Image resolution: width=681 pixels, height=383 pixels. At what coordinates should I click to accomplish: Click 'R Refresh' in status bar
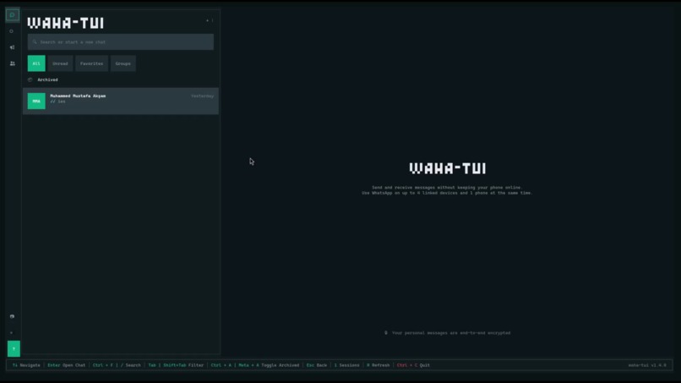[x=379, y=365]
